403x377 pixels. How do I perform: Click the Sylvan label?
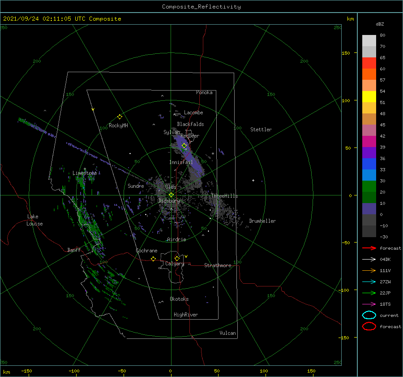(x=171, y=132)
